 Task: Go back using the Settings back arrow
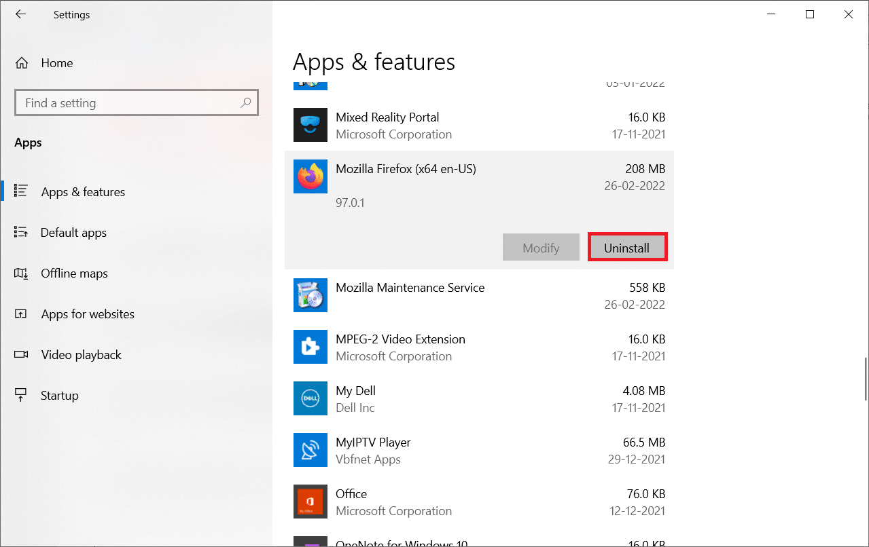pos(20,14)
